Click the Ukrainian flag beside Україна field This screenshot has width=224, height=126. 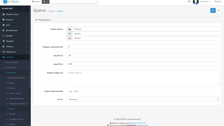click(69, 34)
